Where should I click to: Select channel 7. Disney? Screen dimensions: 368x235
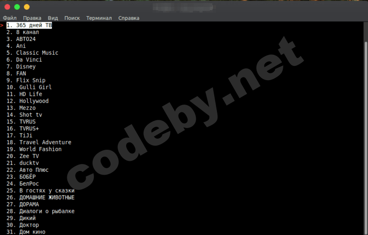tap(21, 66)
